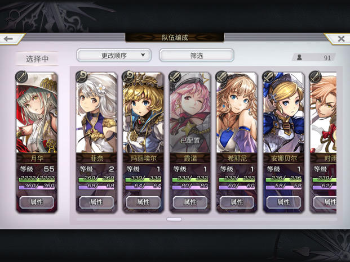Click the sword class icon on 希耶尼's card
This screenshot has width=350, height=262.
click(x=221, y=77)
